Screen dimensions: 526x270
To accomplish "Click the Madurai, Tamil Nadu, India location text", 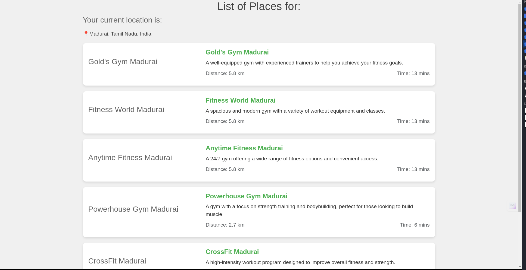I will coord(120,34).
